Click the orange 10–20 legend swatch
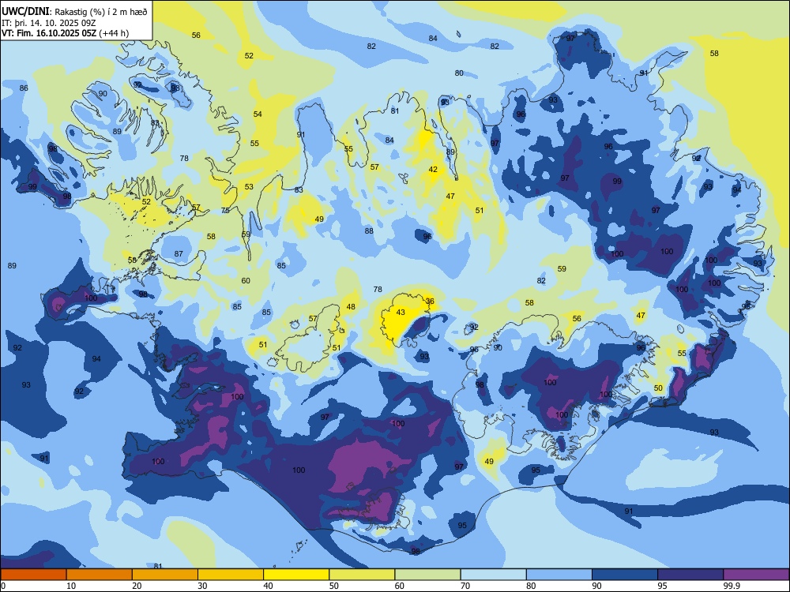This screenshot has width=790, height=592. (100, 575)
